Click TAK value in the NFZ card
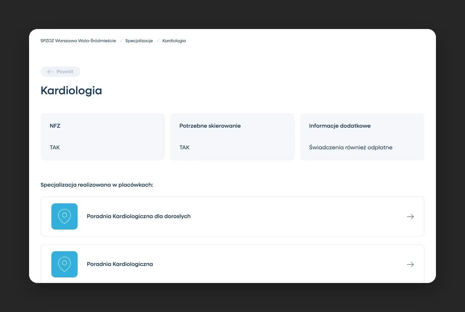Viewport: 465px width, 312px height. point(55,148)
